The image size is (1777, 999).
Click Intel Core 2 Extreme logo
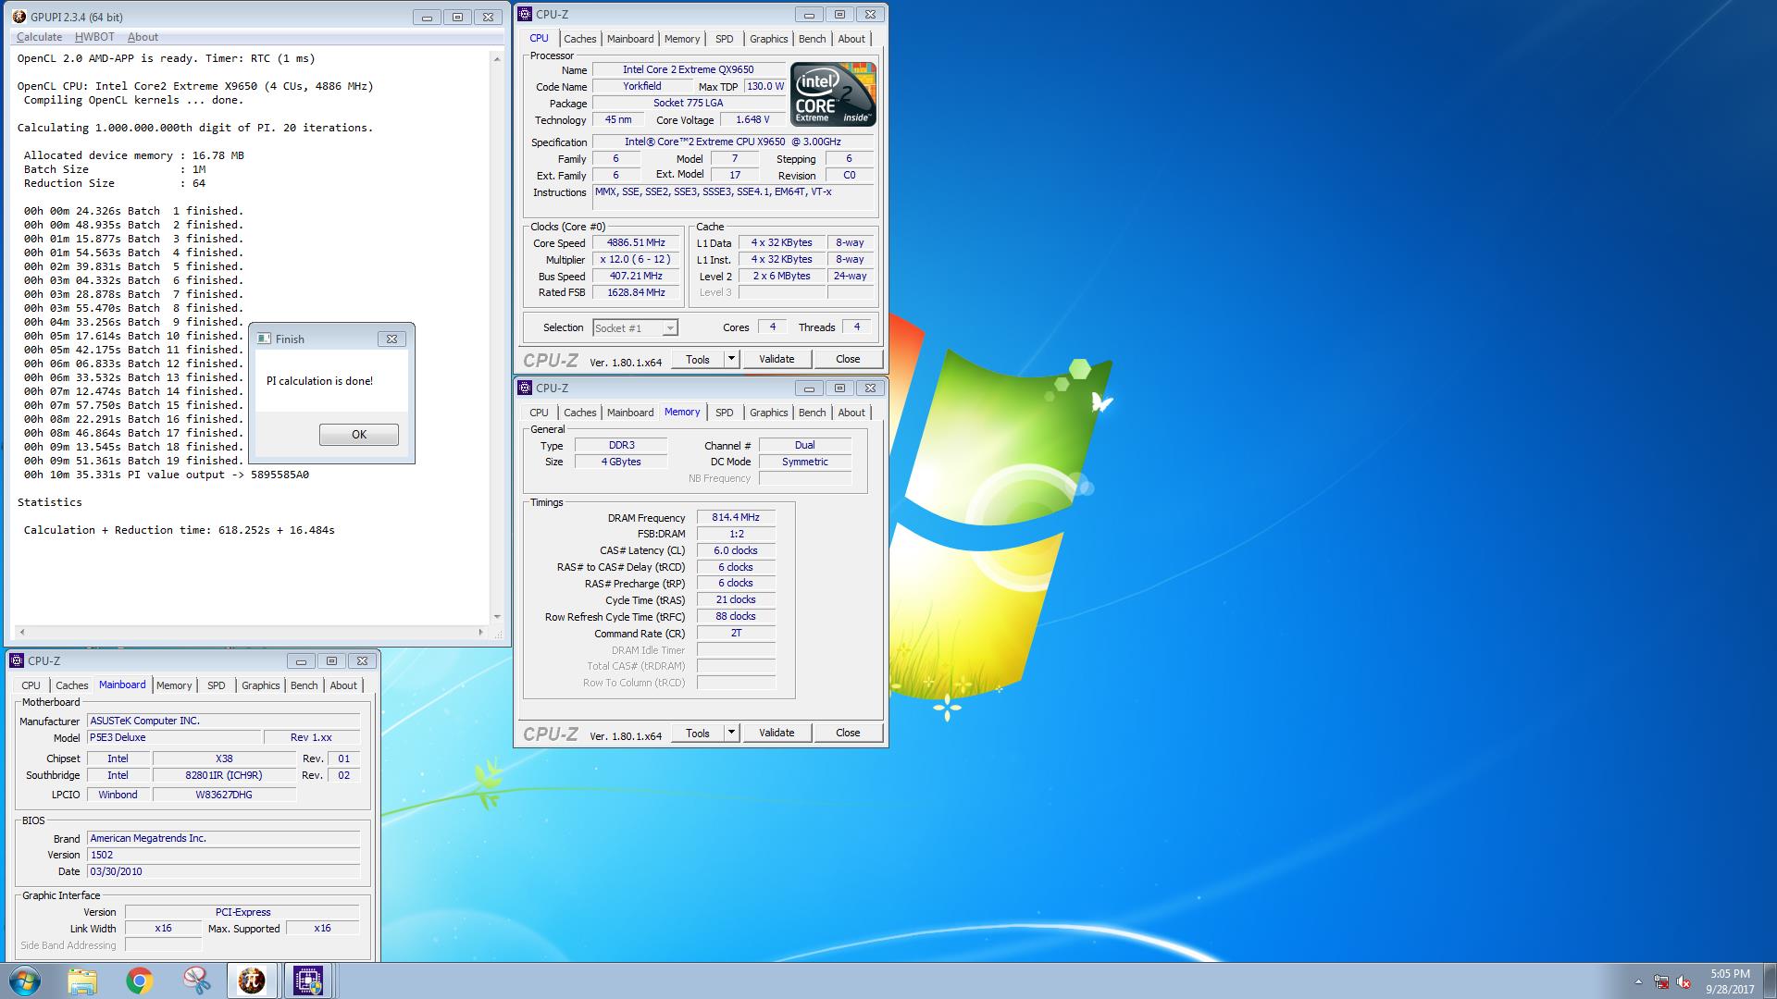833,94
